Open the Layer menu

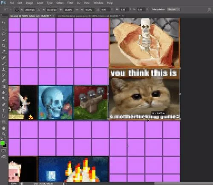click(40, 3)
